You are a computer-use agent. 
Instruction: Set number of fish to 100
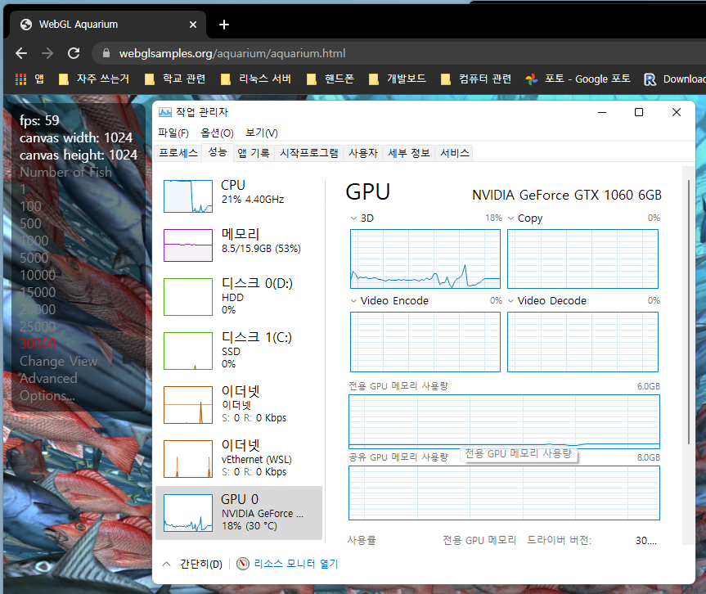[x=30, y=206]
